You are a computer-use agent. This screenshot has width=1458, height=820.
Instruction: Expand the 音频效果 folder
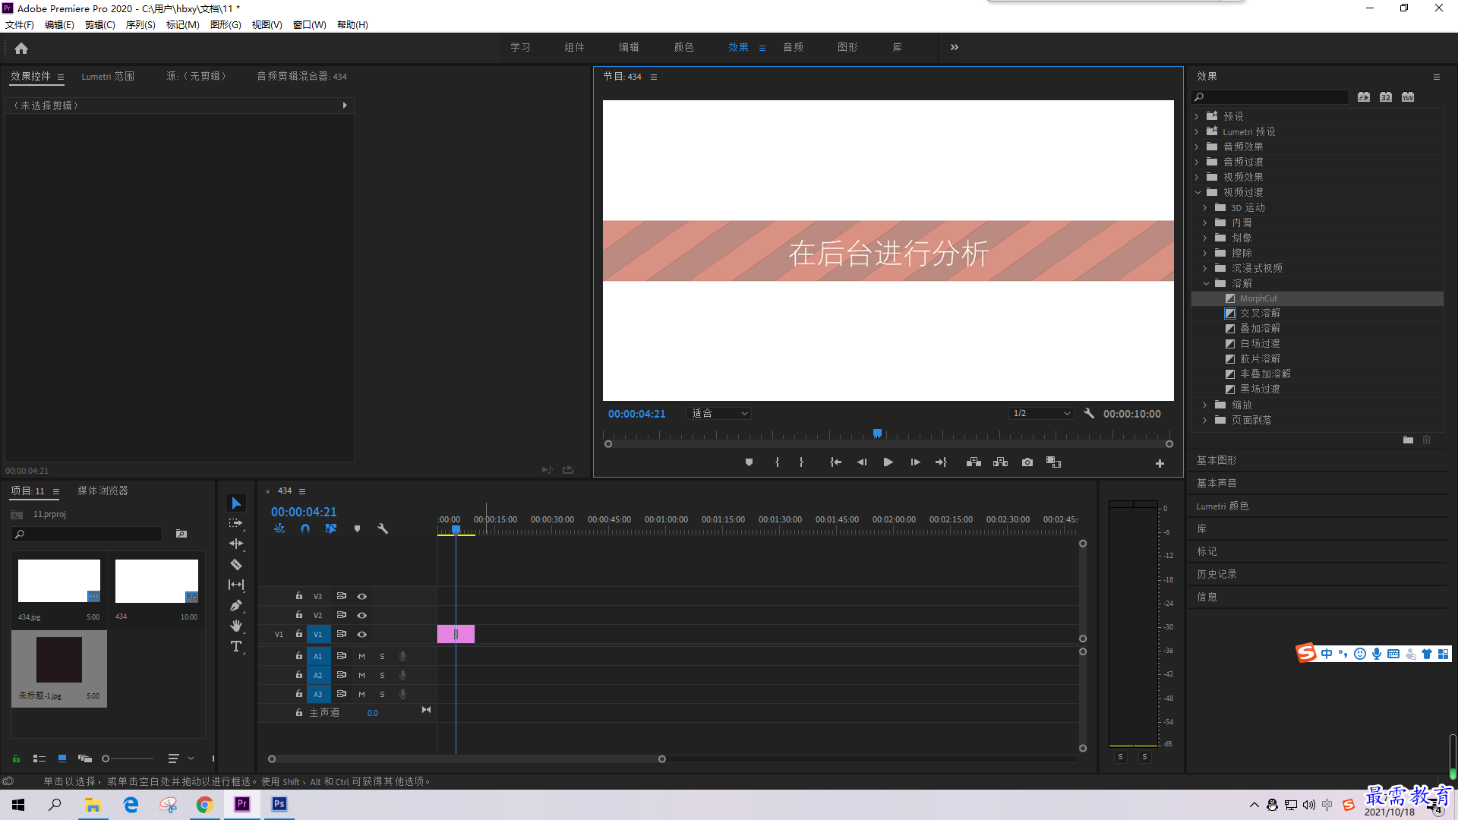(1197, 147)
